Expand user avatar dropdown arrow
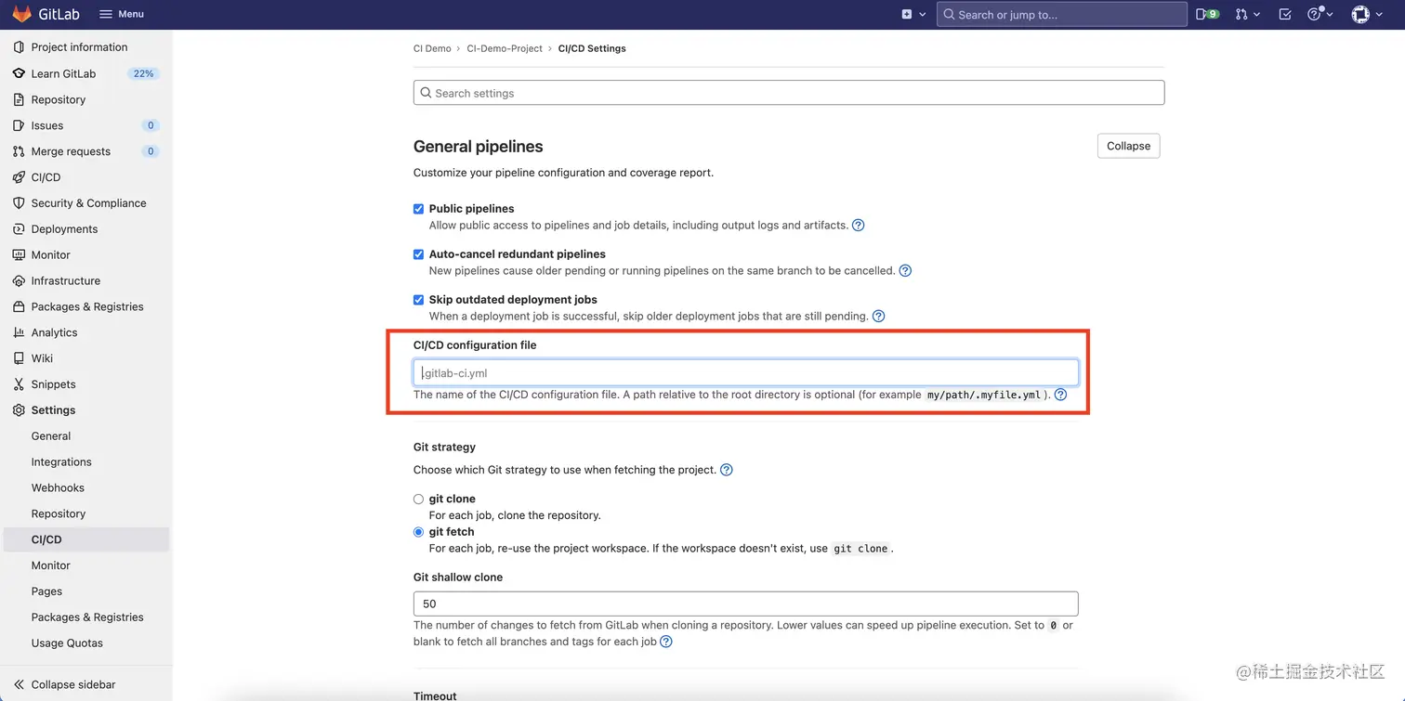 pyautogui.click(x=1379, y=14)
